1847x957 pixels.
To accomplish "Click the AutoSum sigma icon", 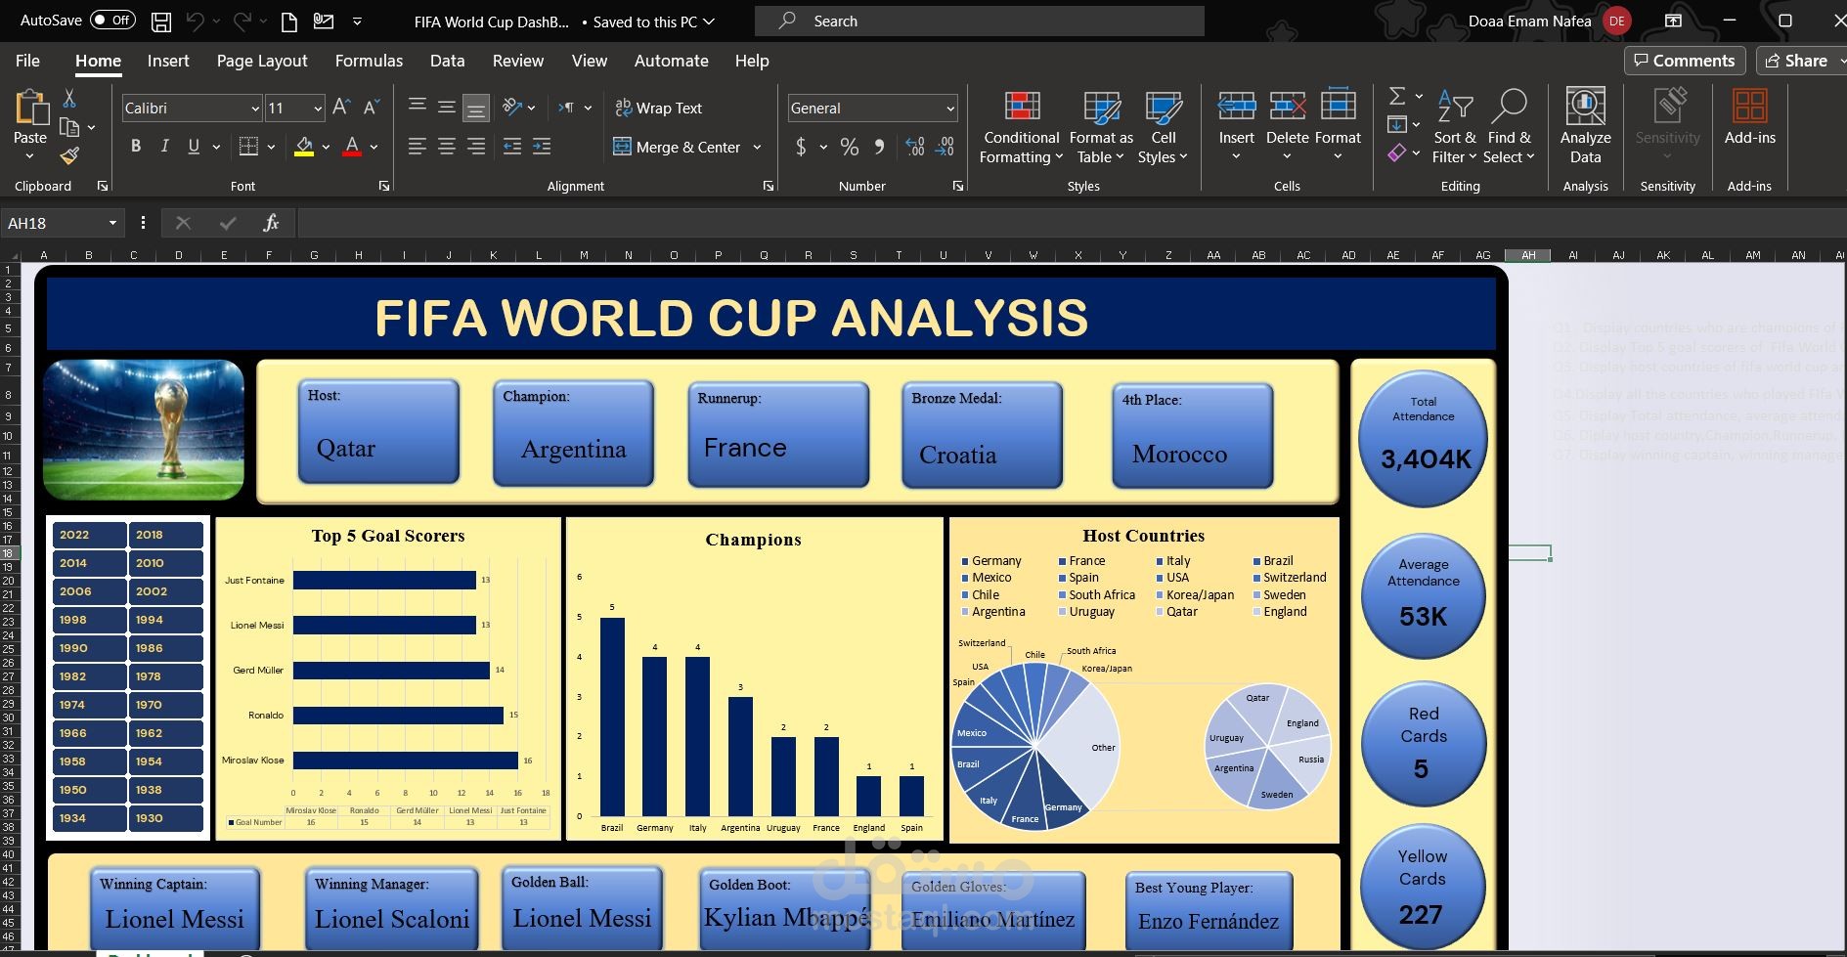I will click(x=1397, y=97).
